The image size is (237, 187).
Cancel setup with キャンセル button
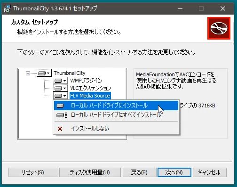click(x=210, y=172)
